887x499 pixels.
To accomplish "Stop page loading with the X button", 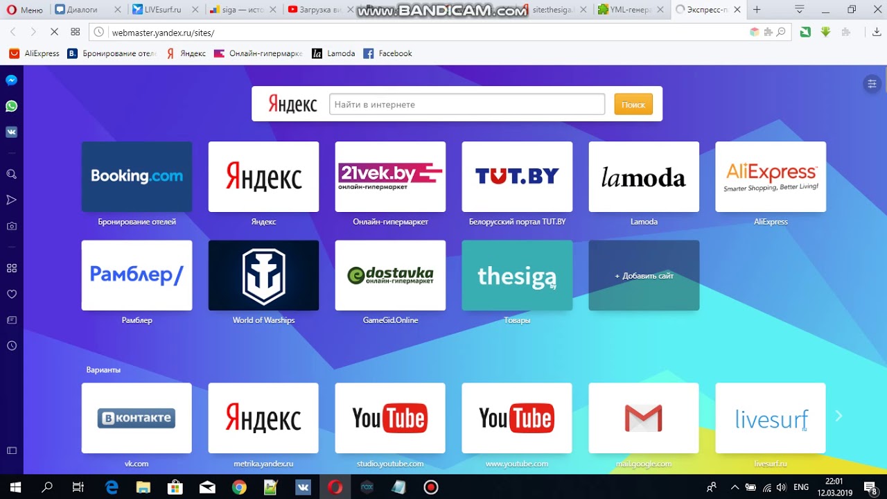I will pos(54,32).
